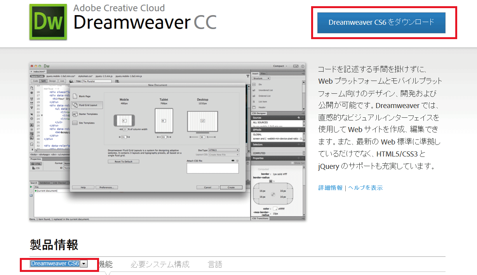Click the Div icon in the Insert panel
477x275 pixels.
(x=254, y=84)
